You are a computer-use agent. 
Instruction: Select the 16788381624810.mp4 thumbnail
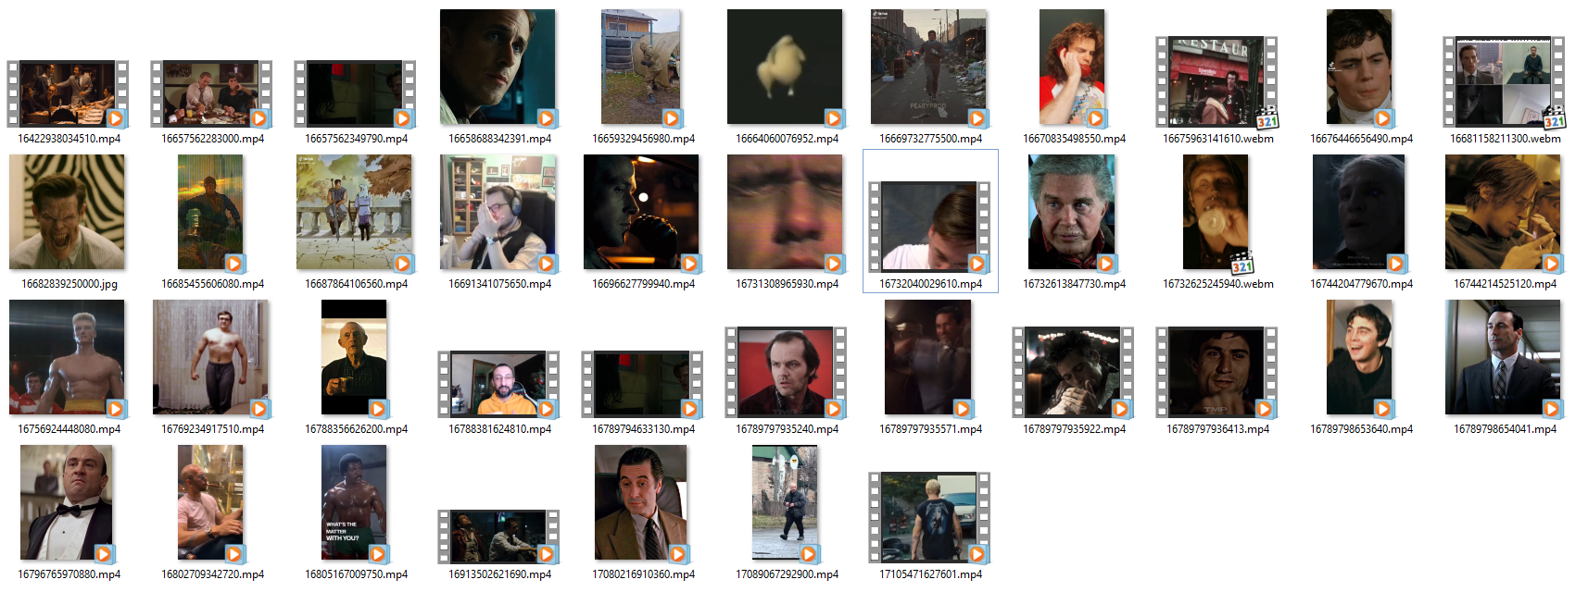498,384
